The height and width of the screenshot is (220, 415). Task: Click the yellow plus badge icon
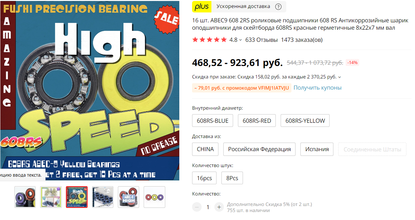202,6
